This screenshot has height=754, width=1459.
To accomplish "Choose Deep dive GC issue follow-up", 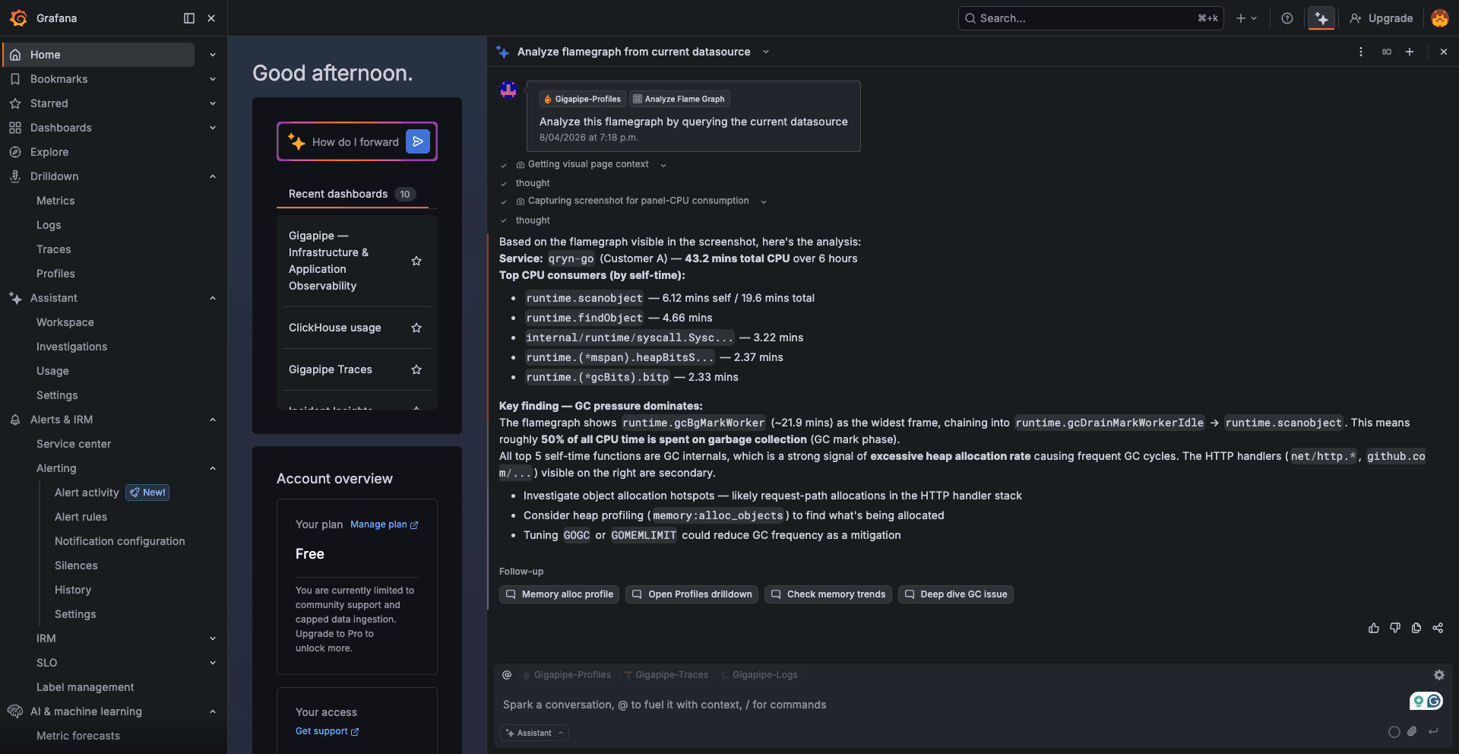I will coord(956,594).
